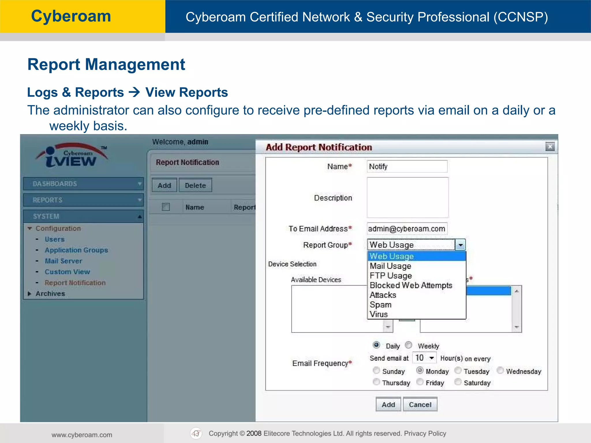
Task: Close the Add Report Notification dialog
Action: [550, 147]
